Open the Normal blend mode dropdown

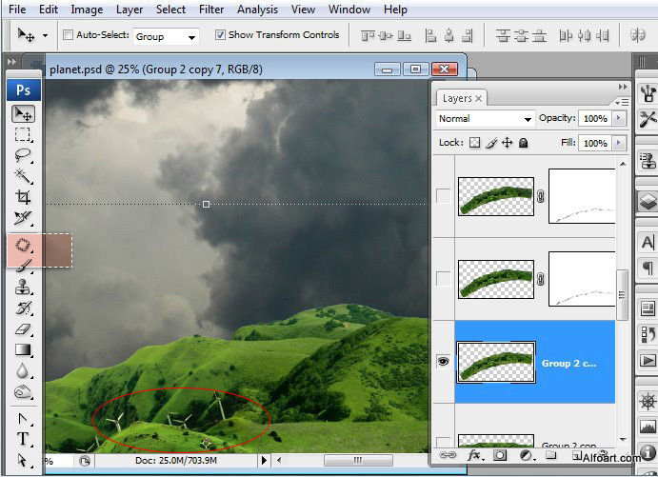coord(485,119)
